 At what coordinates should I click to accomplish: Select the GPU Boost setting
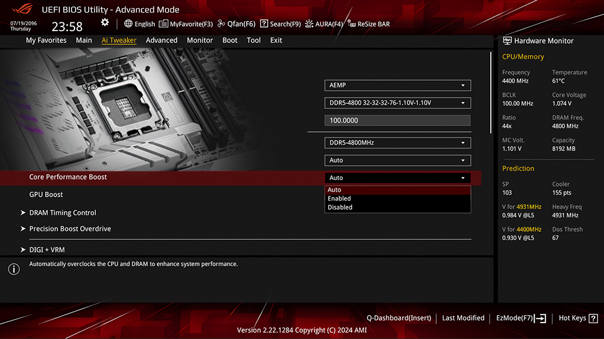coord(46,195)
